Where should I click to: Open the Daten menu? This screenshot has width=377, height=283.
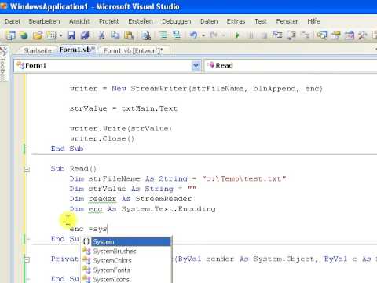(209, 21)
